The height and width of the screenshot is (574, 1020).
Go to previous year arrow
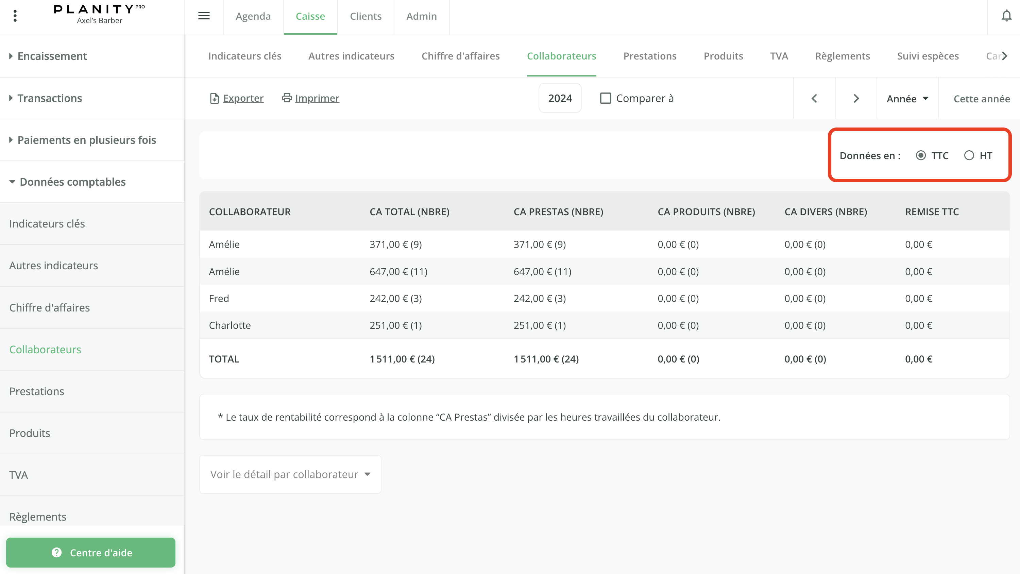point(814,98)
